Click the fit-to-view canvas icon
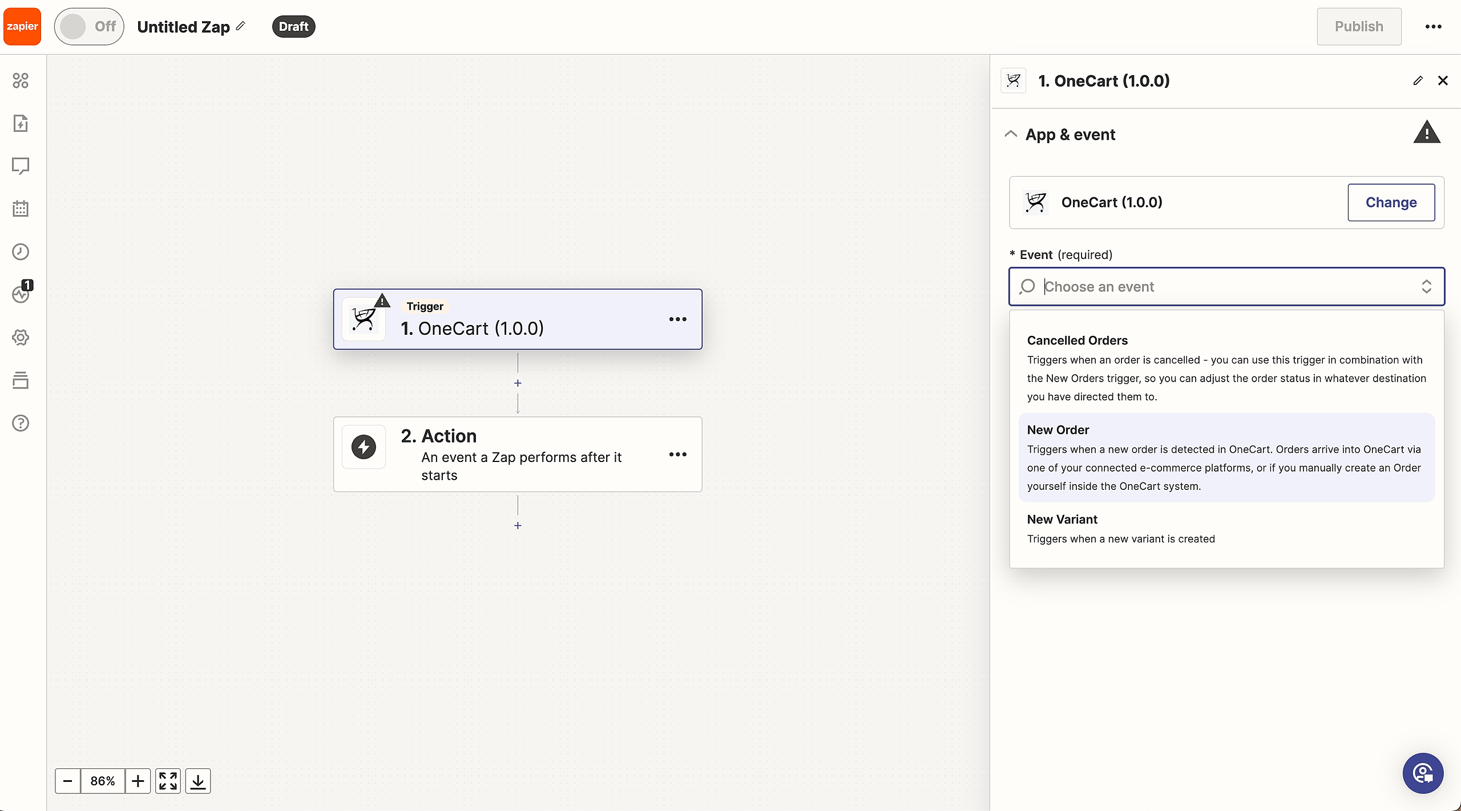1461x811 pixels. pyautogui.click(x=168, y=781)
